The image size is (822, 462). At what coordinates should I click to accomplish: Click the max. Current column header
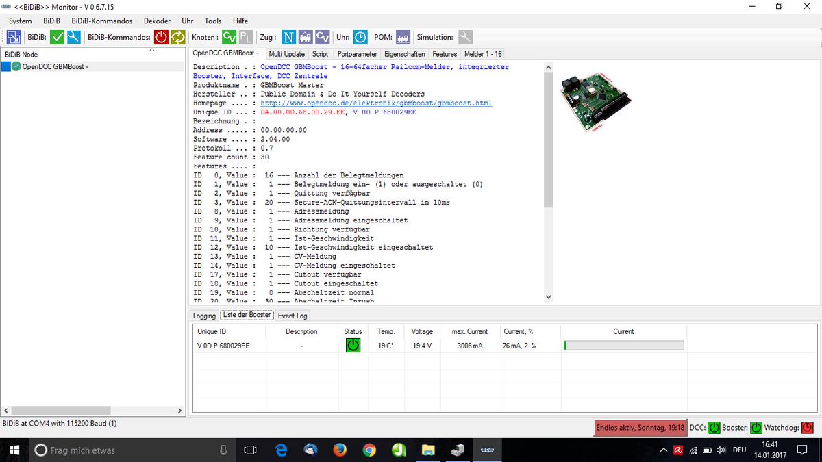click(470, 331)
